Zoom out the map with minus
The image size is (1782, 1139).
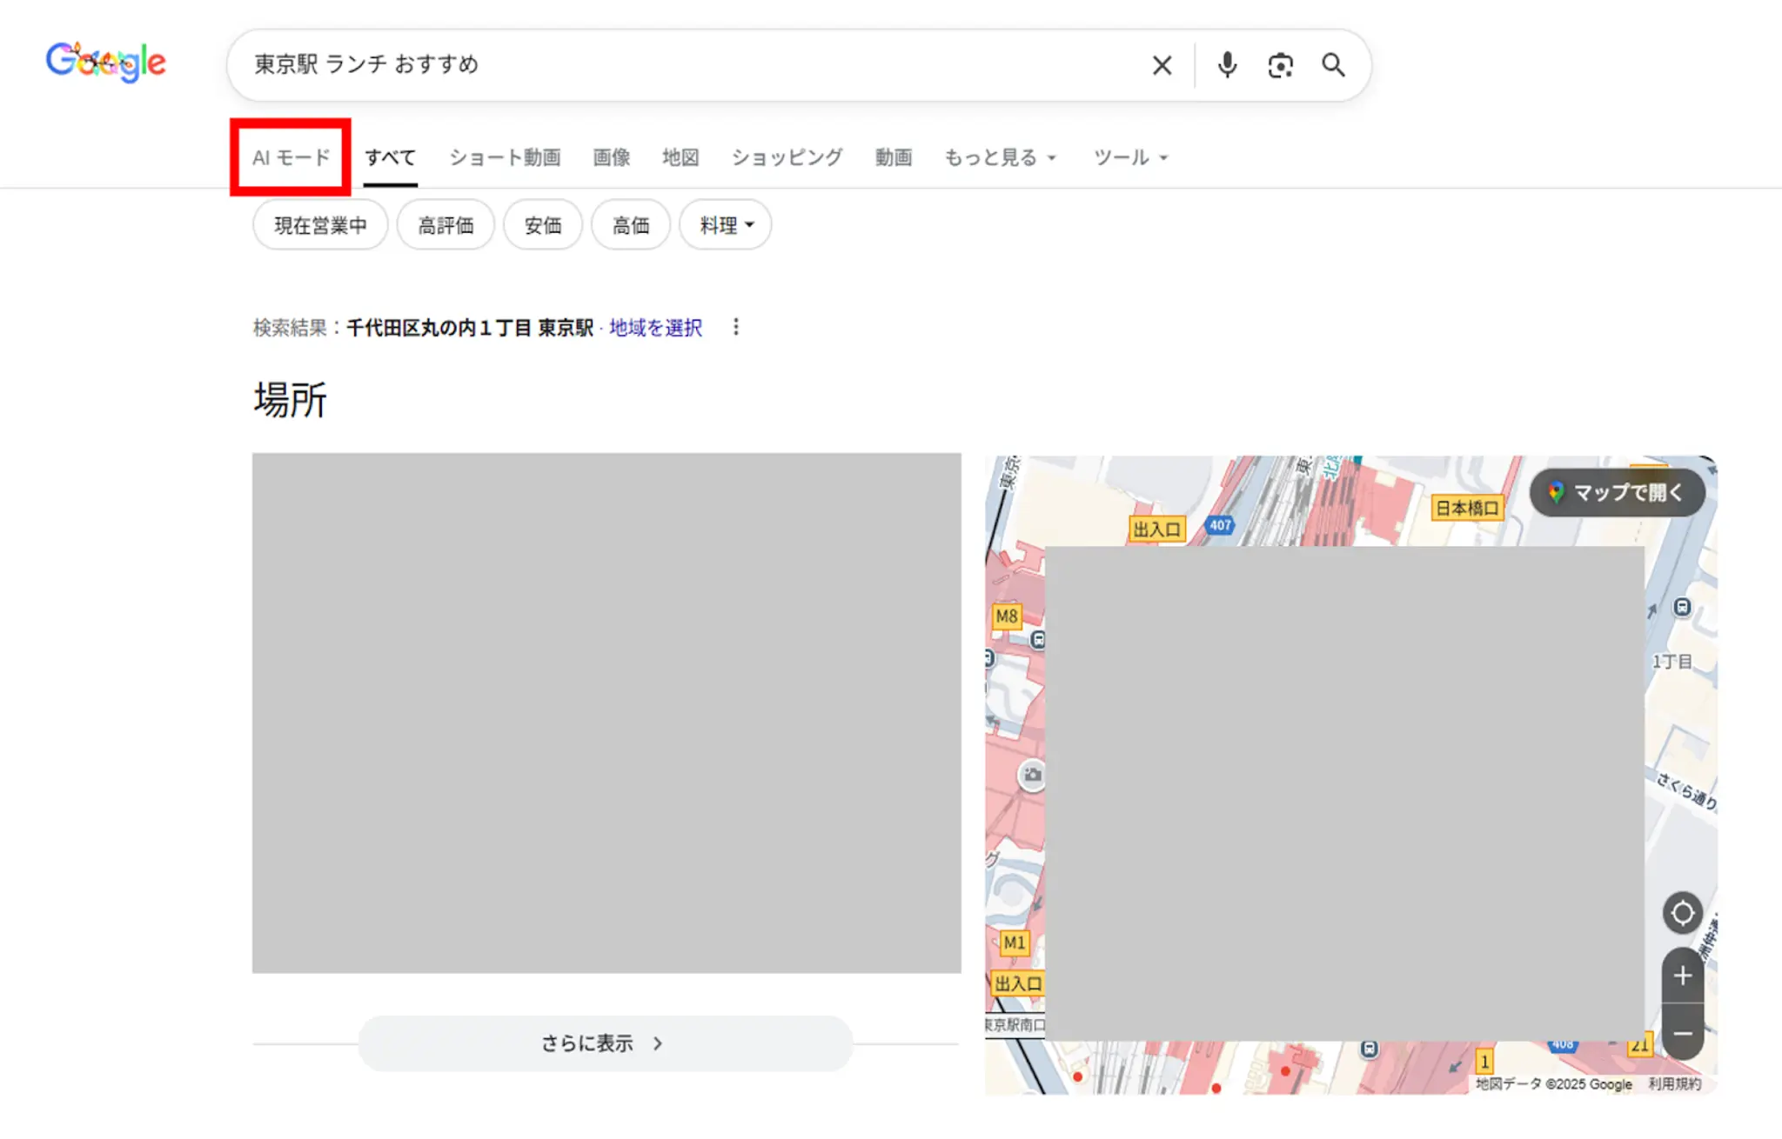[1682, 1033]
